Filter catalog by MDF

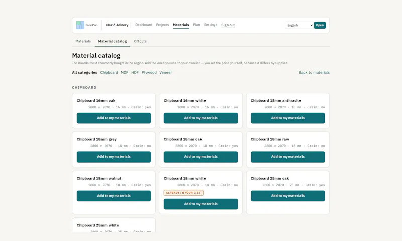pyautogui.click(x=124, y=72)
